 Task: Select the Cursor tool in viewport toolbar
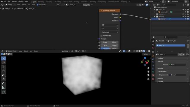click(3, 62)
